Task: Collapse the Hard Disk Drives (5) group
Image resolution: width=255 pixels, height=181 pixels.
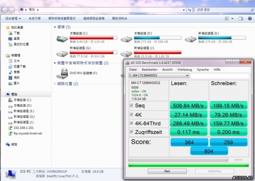Action: pos(55,27)
